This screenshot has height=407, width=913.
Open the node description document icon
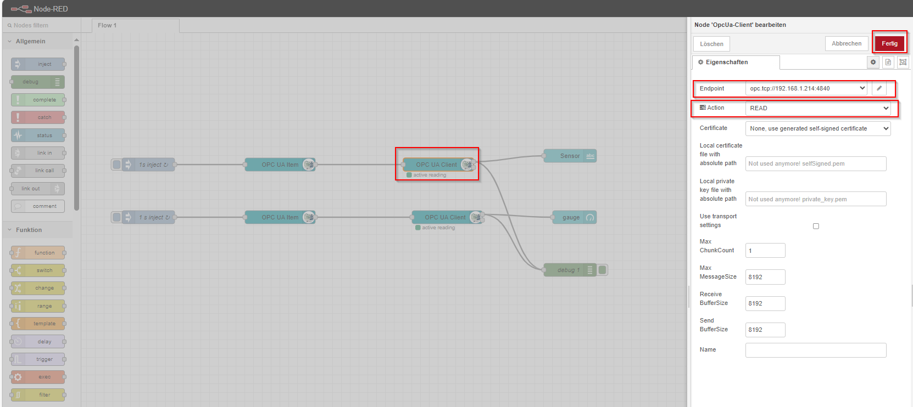tap(888, 63)
